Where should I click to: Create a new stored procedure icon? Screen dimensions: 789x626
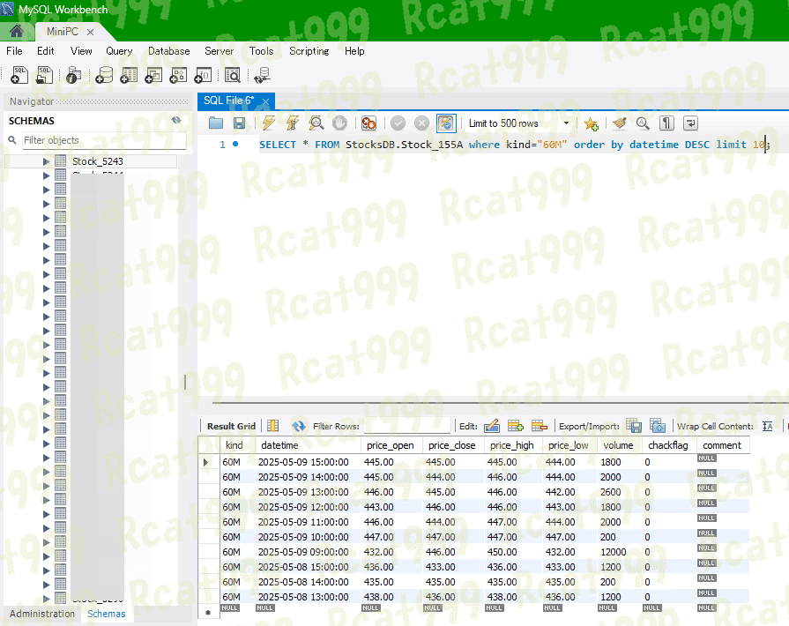tap(178, 75)
